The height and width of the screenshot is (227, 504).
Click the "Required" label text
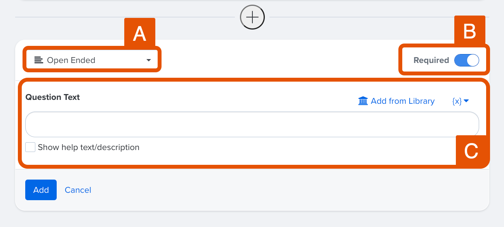point(431,60)
